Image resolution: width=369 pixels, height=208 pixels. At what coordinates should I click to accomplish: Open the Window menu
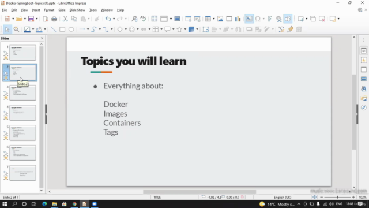107,10
